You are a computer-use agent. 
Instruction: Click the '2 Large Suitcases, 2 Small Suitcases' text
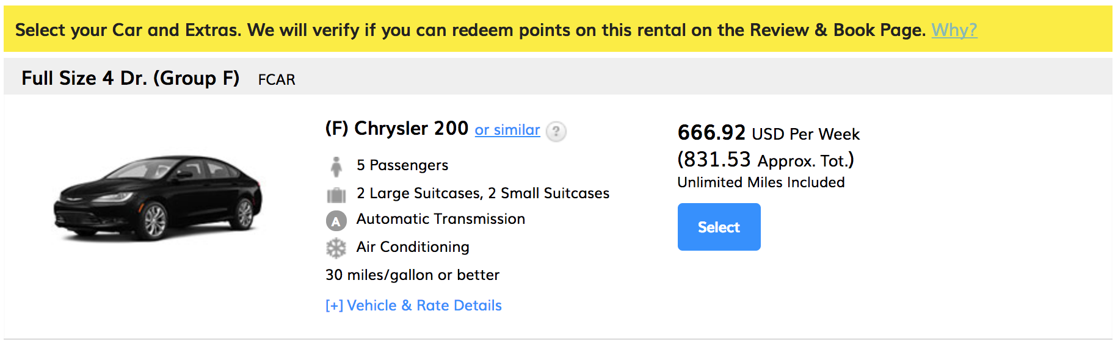[483, 193]
